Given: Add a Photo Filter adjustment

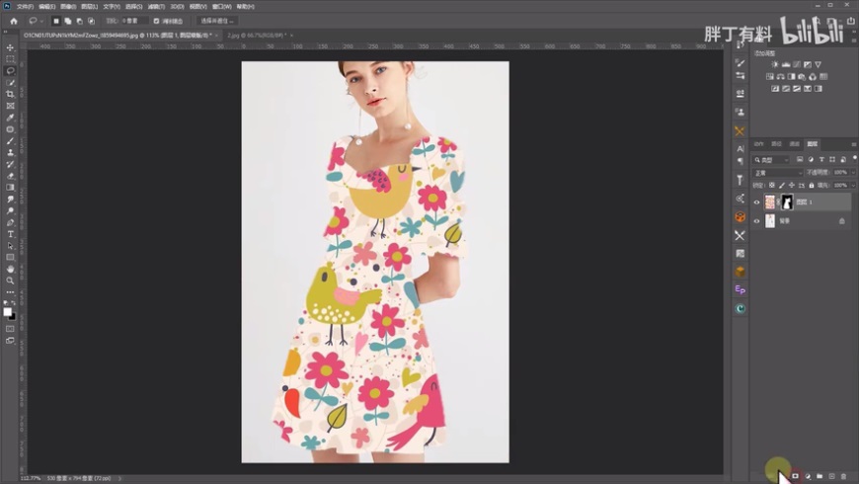Looking at the screenshot, I should pyautogui.click(x=802, y=77).
